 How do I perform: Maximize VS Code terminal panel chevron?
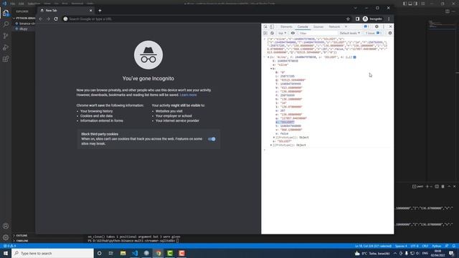[x=449, y=186]
